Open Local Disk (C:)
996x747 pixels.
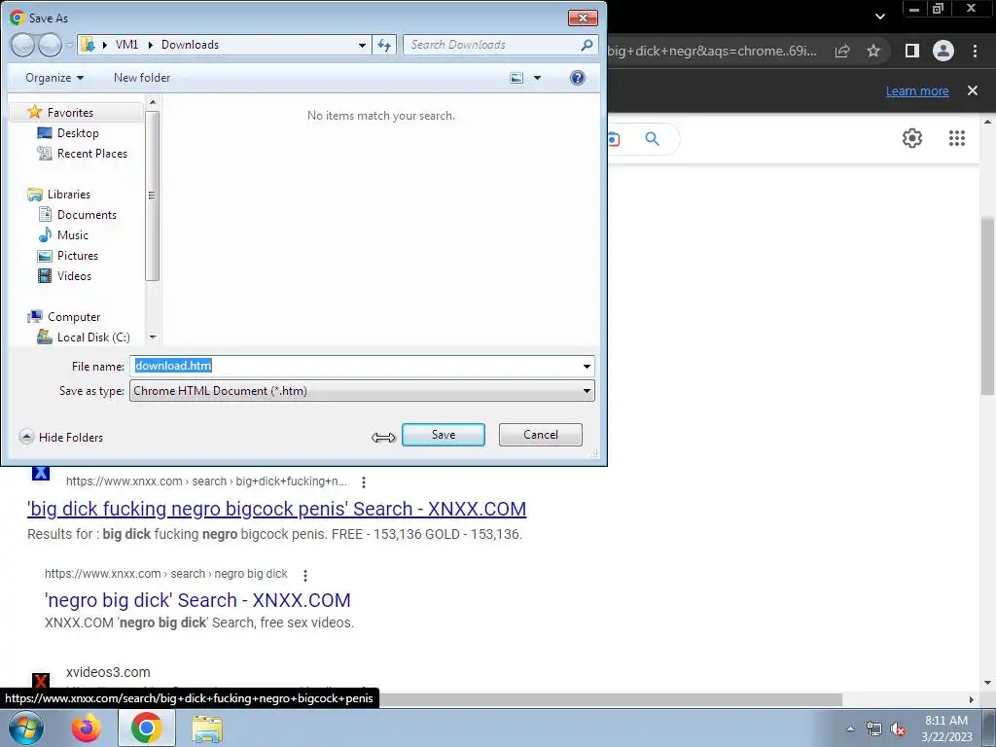tap(92, 338)
